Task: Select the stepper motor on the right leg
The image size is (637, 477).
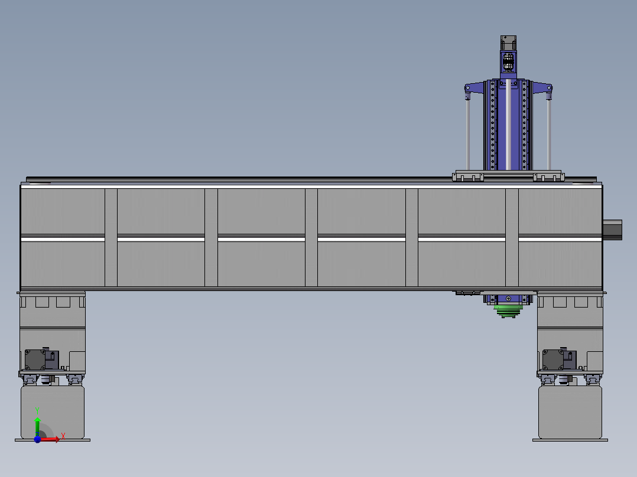Action: coord(553,360)
